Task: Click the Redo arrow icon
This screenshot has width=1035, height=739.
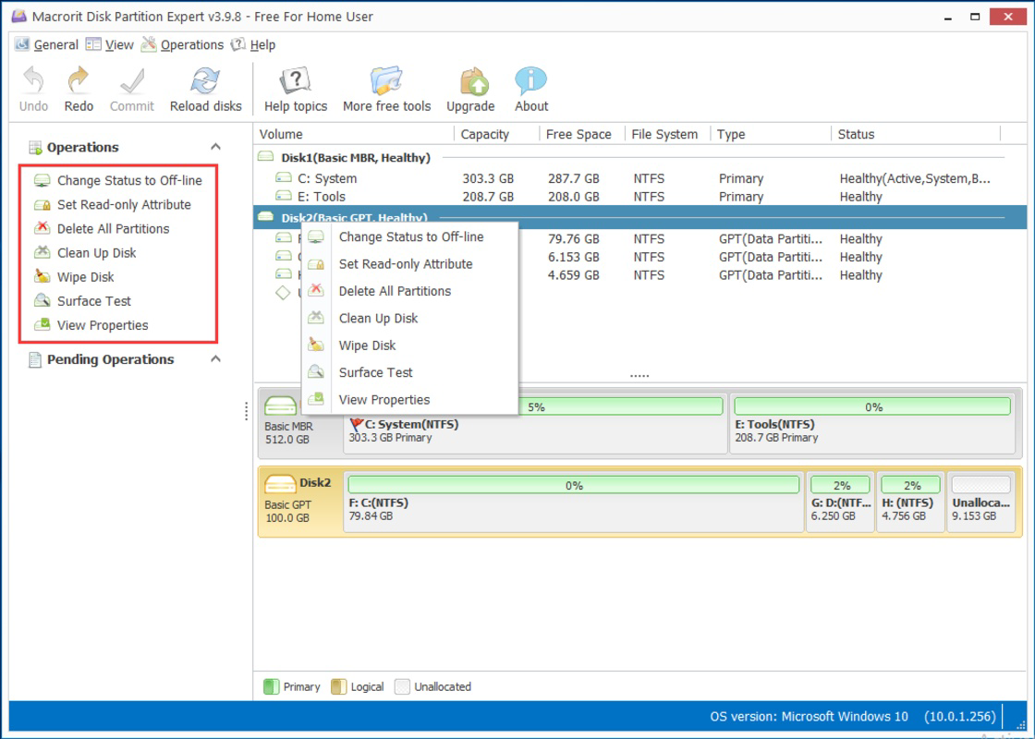Action: 79,80
